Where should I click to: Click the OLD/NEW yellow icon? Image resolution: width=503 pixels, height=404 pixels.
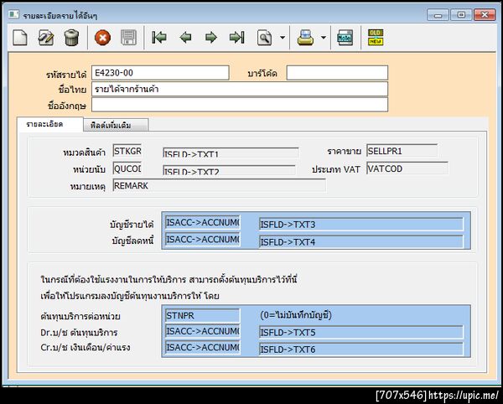tap(376, 38)
